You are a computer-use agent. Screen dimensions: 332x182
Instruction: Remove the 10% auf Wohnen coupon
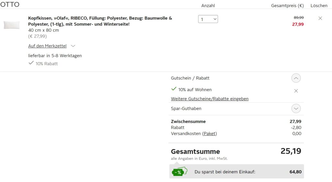(x=296, y=91)
